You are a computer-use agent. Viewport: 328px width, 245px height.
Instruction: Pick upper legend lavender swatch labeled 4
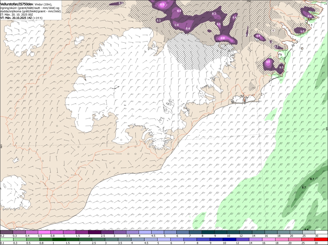145,232
